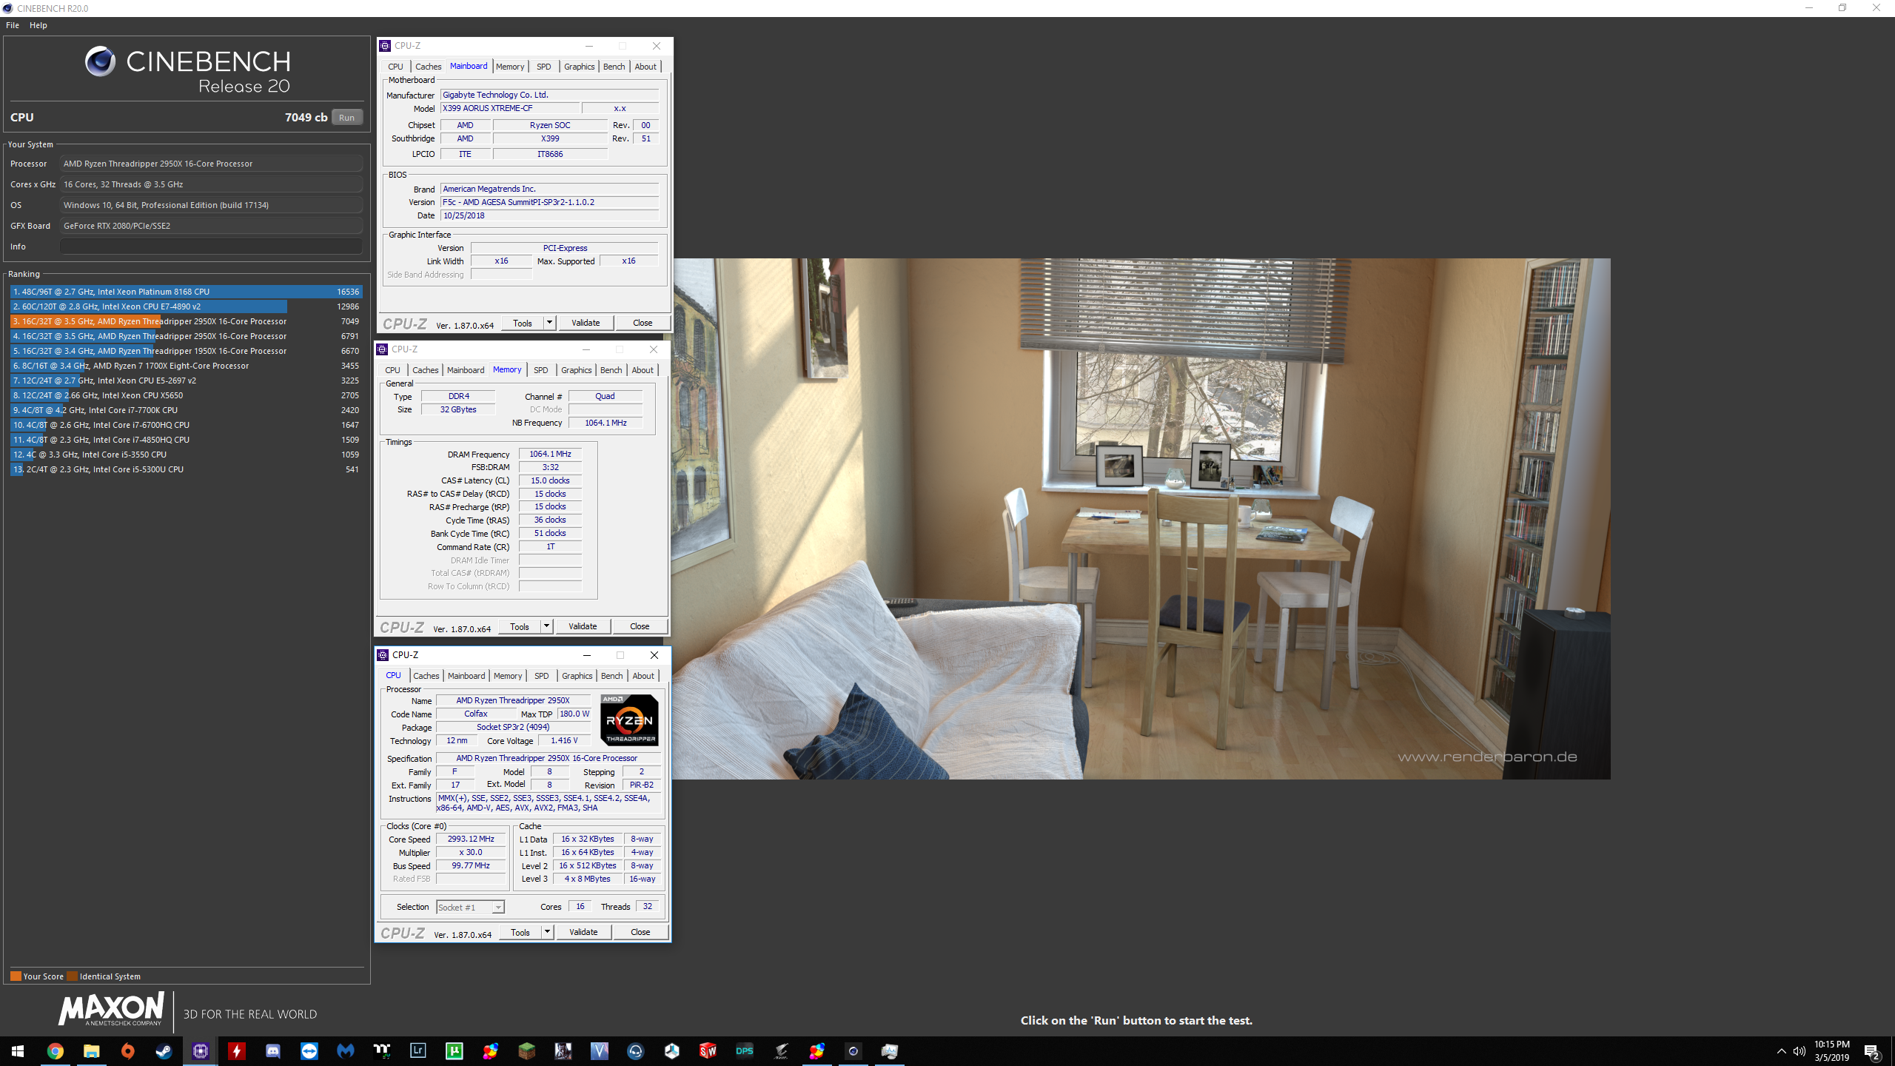The image size is (1895, 1066).
Task: Select the Core i7-7700K ranking row
Action: coord(186,410)
